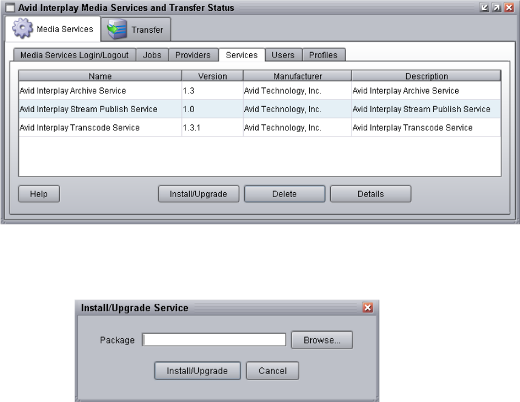Click Stream Publish Service description cell
The image size is (520, 402).
[x=426, y=109]
